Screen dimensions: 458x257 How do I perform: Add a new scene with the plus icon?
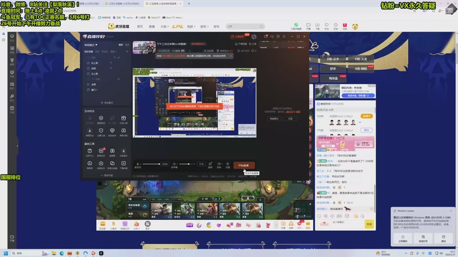(x=127, y=51)
